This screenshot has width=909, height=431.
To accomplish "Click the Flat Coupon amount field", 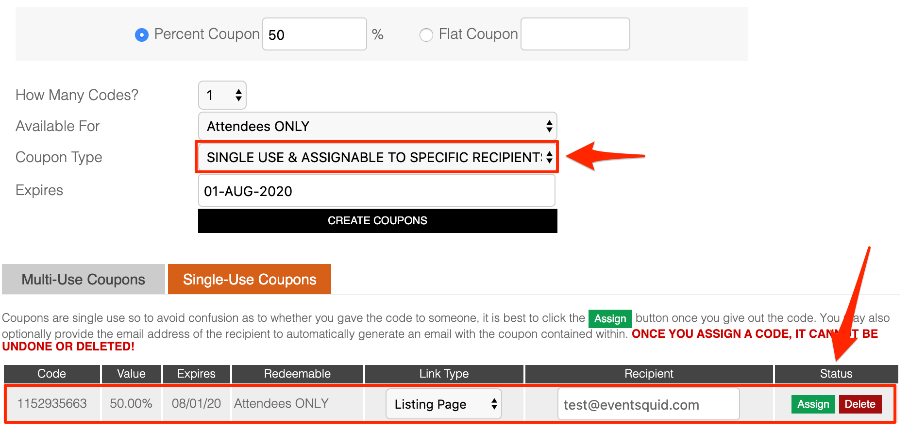I will click(x=575, y=34).
